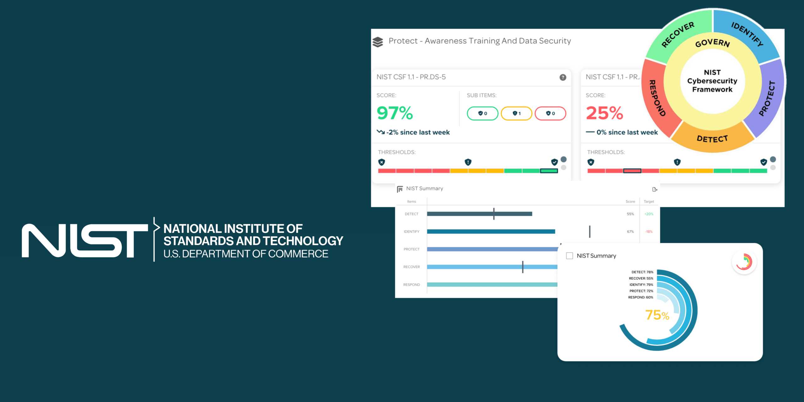This screenshot has height=402, width=804.
Task: Click the checkmark shield threshold icon on PR.DS-5
Action: (554, 162)
